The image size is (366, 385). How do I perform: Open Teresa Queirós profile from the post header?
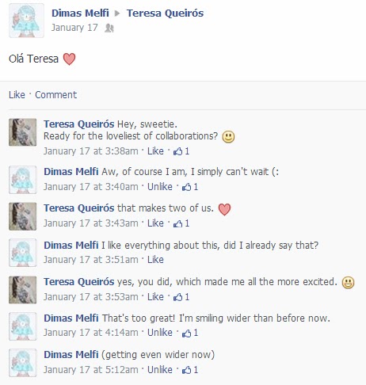tap(165, 13)
